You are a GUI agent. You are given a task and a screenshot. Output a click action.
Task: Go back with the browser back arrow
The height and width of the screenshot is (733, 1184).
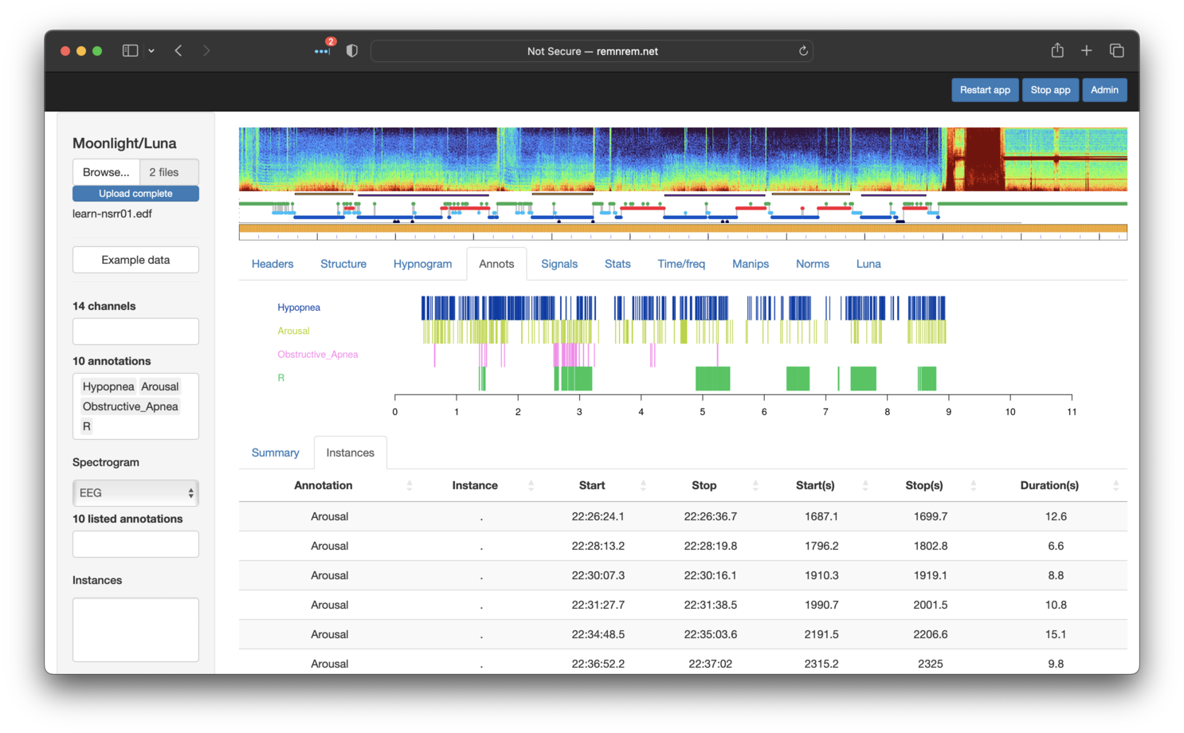tap(178, 51)
